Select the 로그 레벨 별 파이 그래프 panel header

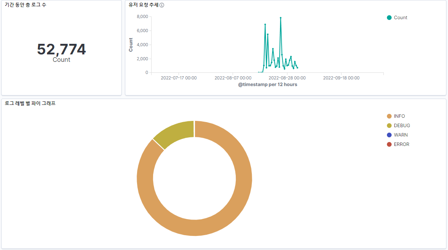30,103
